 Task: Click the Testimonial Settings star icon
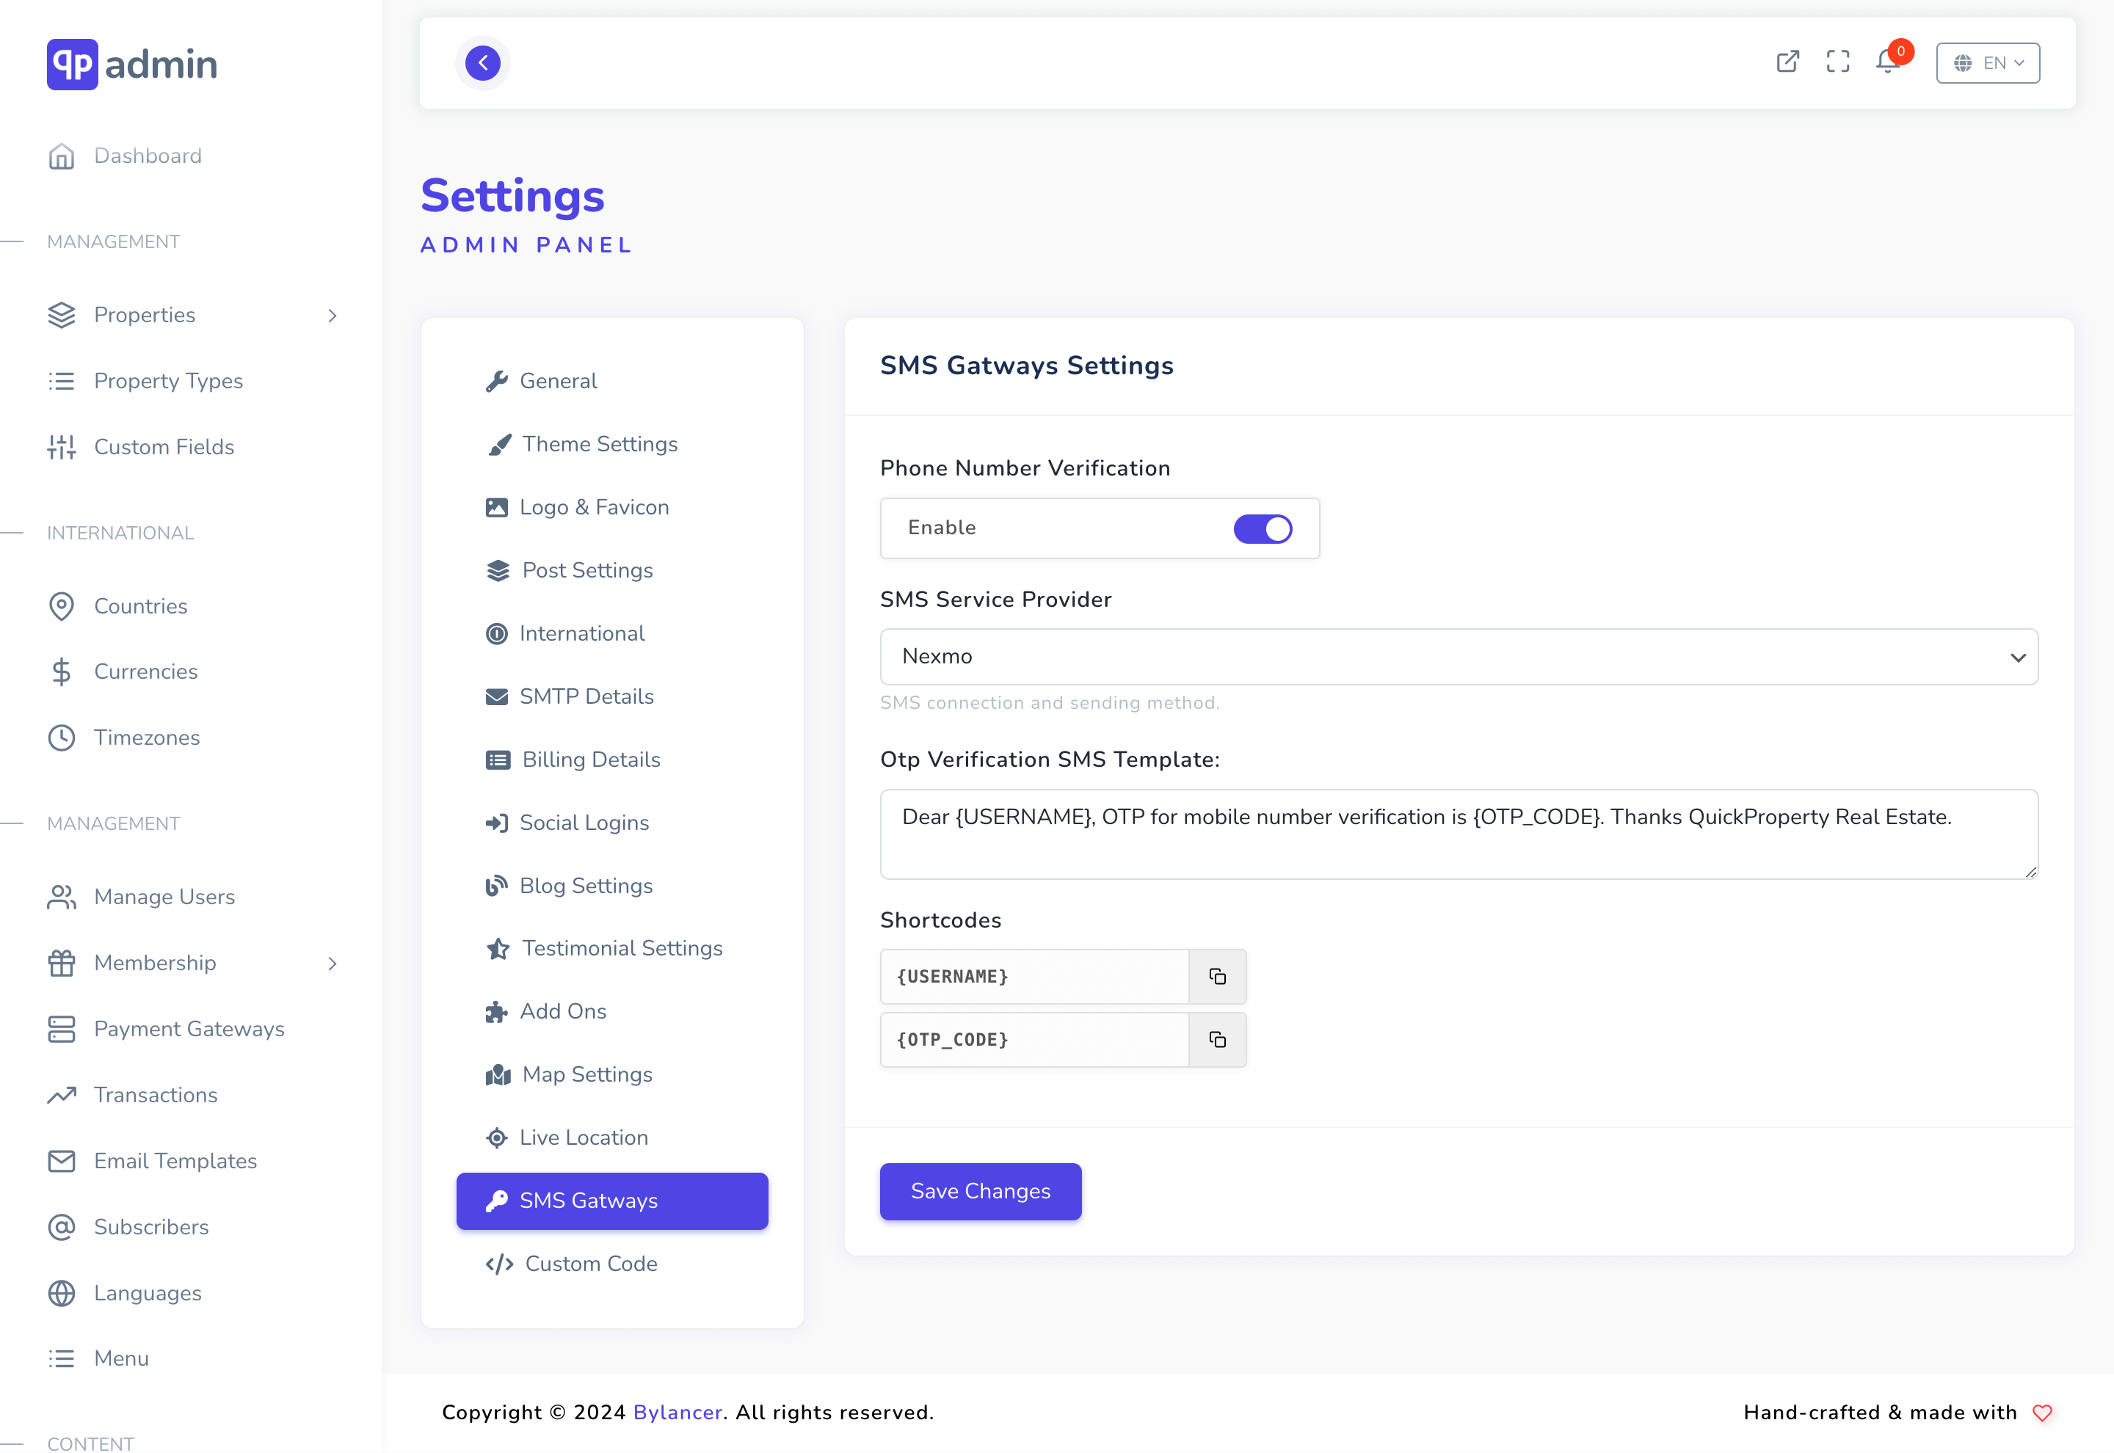tap(497, 949)
